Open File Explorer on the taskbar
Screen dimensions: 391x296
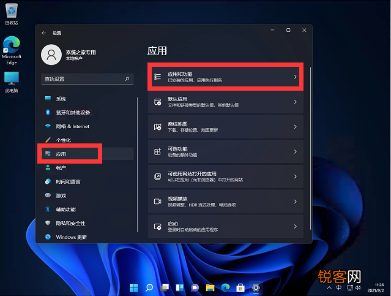[x=210, y=288]
